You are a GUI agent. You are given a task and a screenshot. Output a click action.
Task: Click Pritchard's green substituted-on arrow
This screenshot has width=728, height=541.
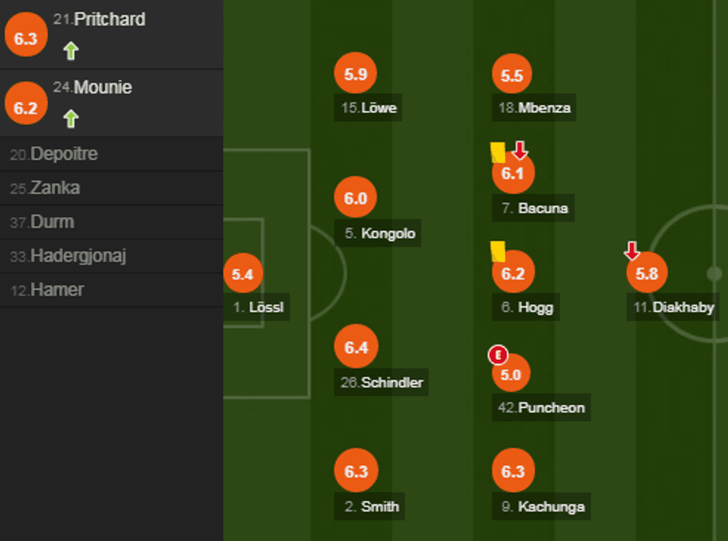coord(71,51)
